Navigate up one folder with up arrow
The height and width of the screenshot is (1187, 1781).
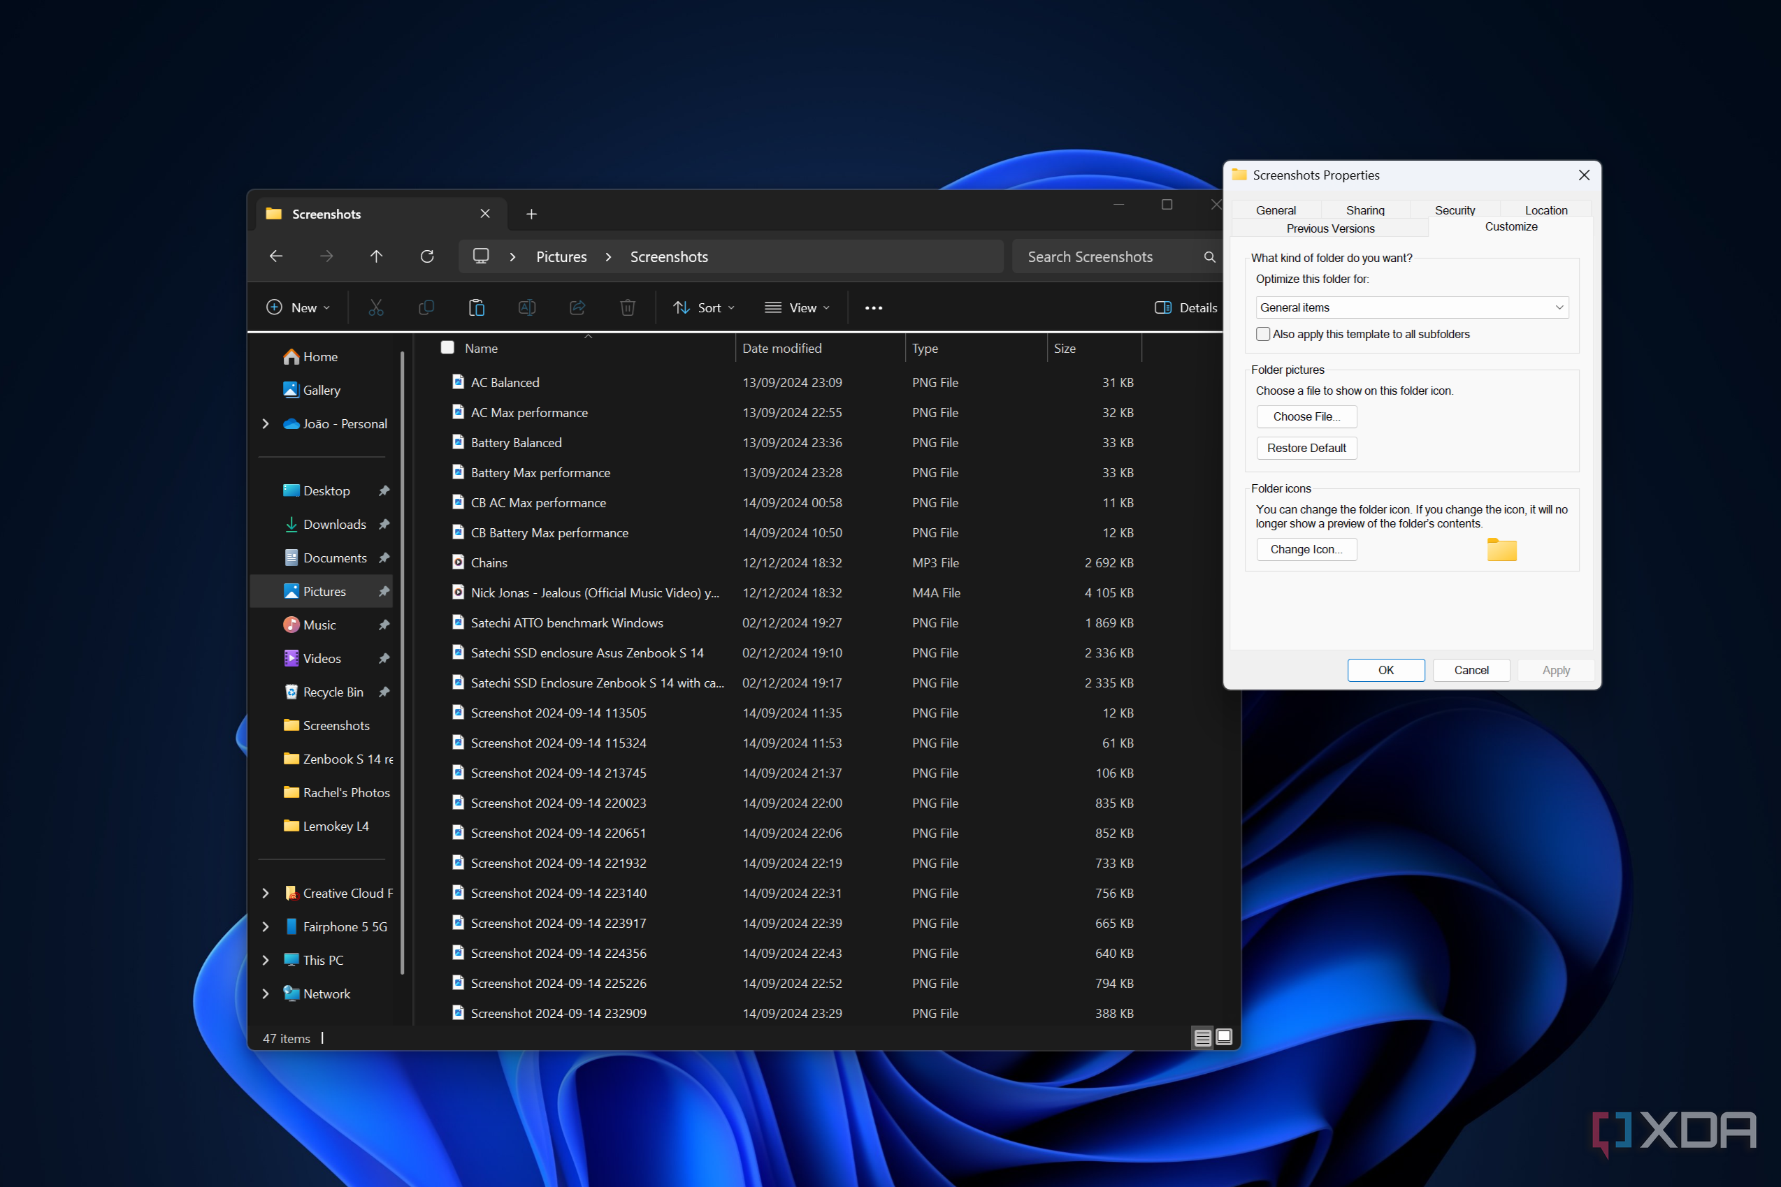(x=376, y=256)
